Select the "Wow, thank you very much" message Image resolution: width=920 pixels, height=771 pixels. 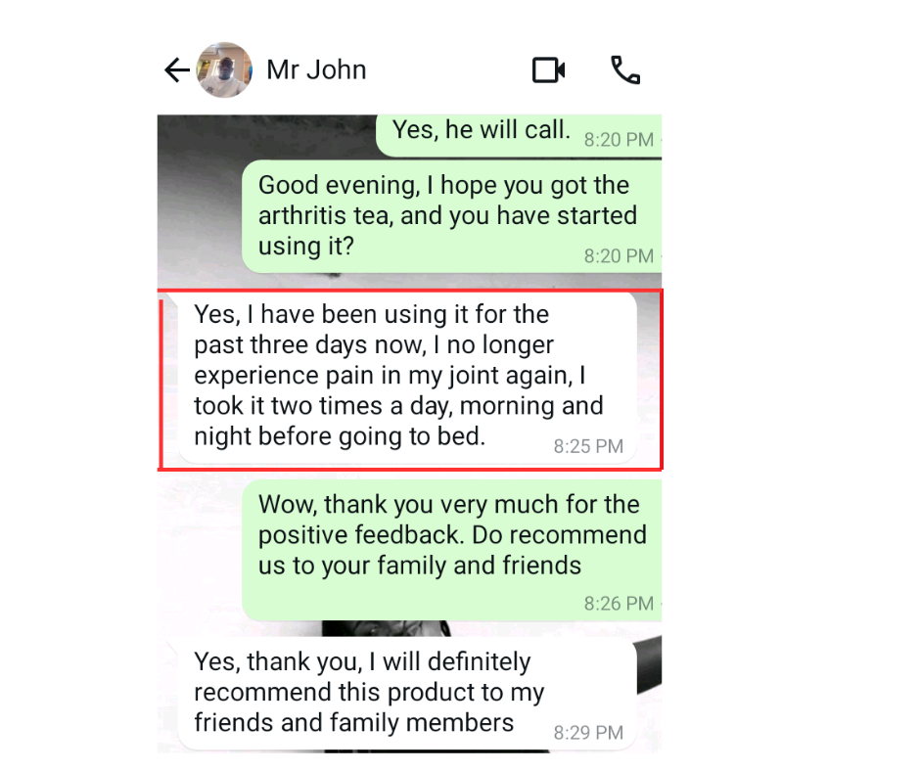[452, 551]
